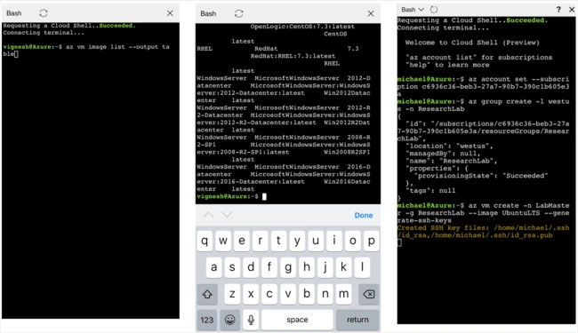Tap the backspace delete key
The height and width of the screenshot is (333, 578).
coord(369,294)
